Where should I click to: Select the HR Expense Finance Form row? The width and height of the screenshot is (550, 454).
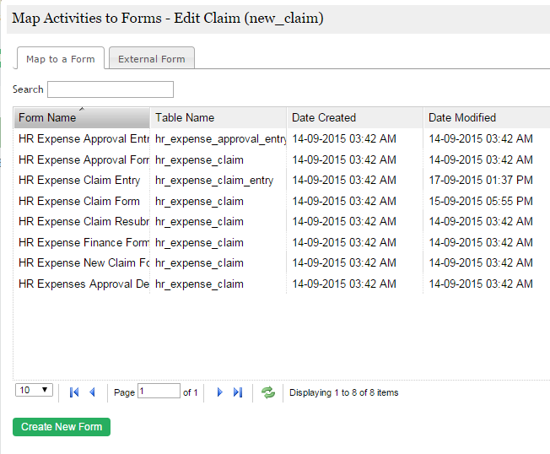(83, 242)
